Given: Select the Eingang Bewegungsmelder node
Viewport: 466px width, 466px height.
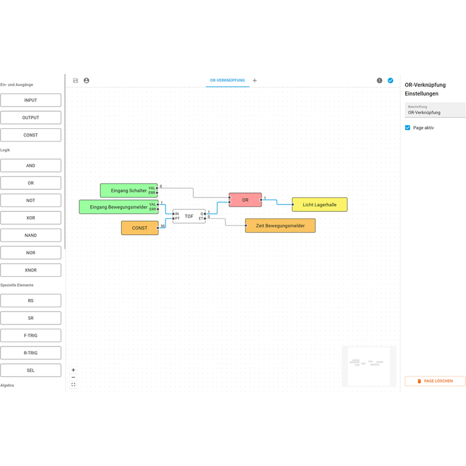Looking at the screenshot, I should pos(119,207).
